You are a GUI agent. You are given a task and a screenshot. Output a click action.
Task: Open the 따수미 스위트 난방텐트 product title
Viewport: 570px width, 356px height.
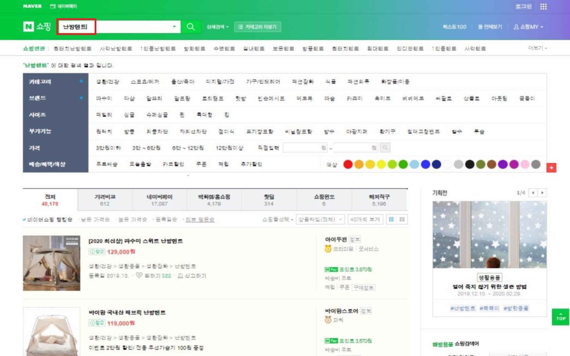pyautogui.click(x=136, y=241)
